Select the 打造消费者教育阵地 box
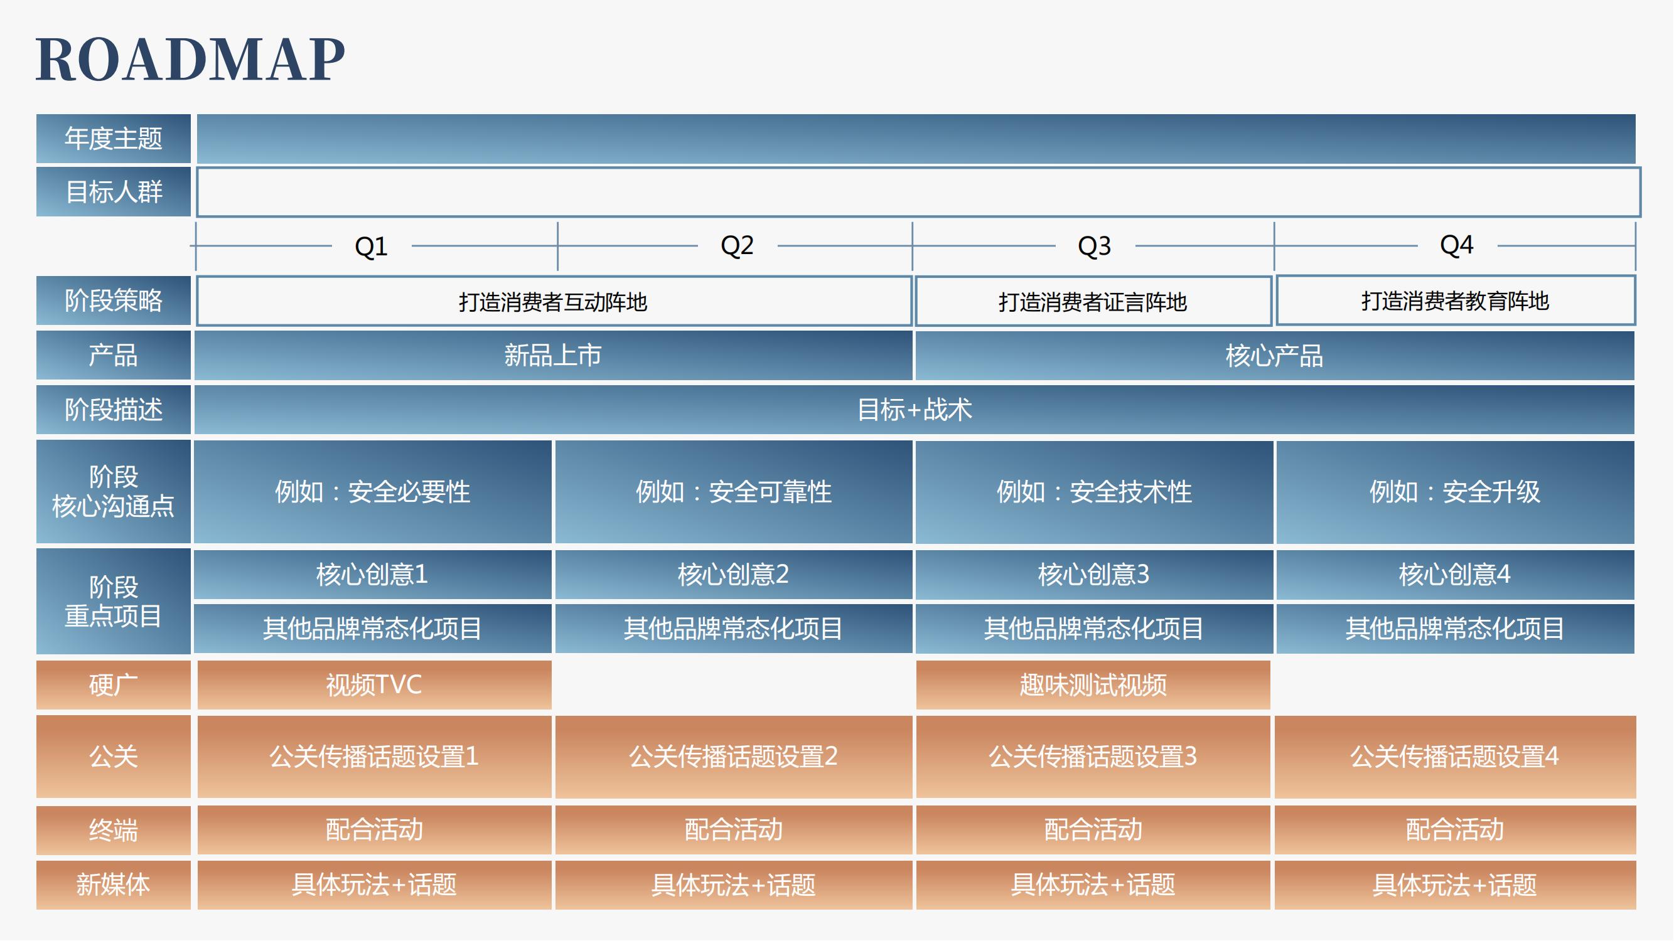 coord(1456,300)
